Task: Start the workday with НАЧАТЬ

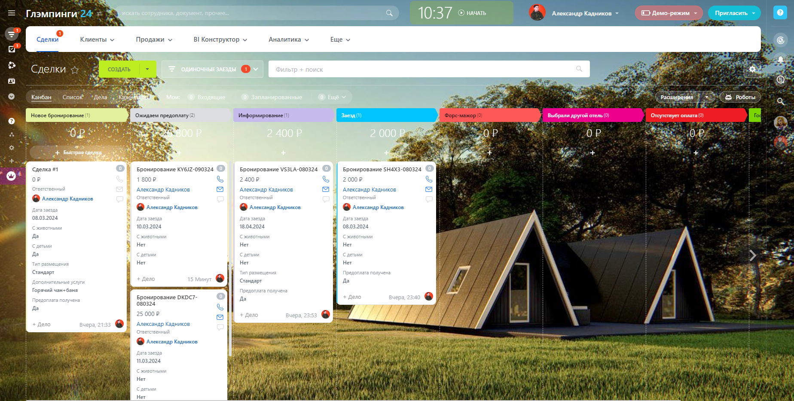Action: (472, 13)
